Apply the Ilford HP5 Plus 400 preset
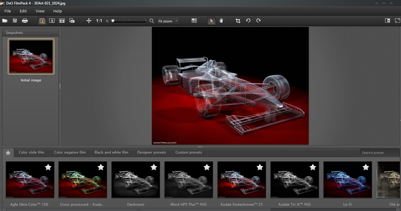Screen dimensions: 401x211 (189, 180)
